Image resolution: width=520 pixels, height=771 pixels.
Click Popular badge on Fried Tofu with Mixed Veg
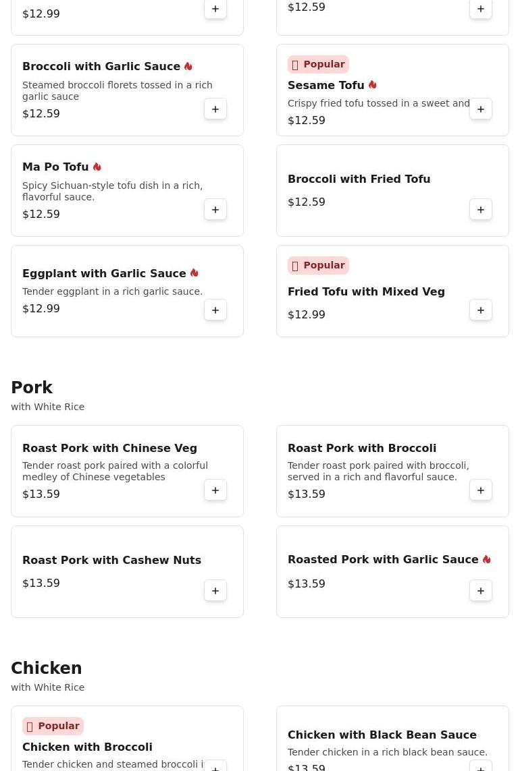[x=318, y=265]
